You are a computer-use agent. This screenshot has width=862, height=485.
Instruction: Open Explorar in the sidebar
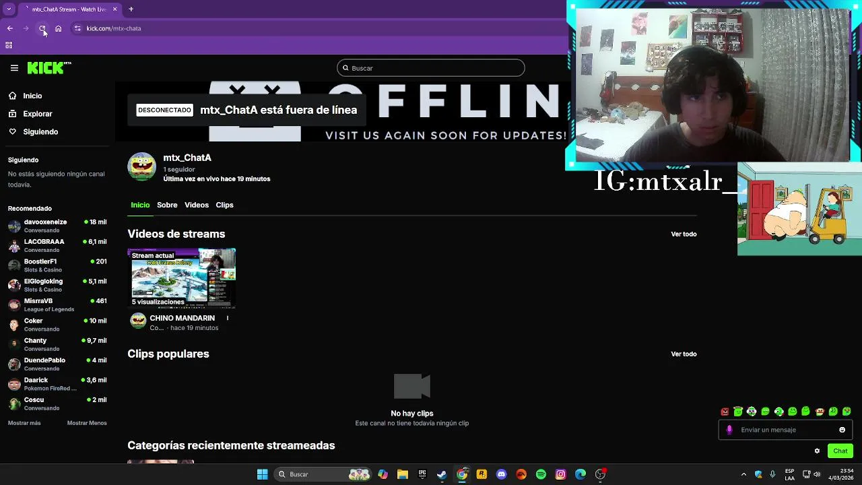pos(38,114)
